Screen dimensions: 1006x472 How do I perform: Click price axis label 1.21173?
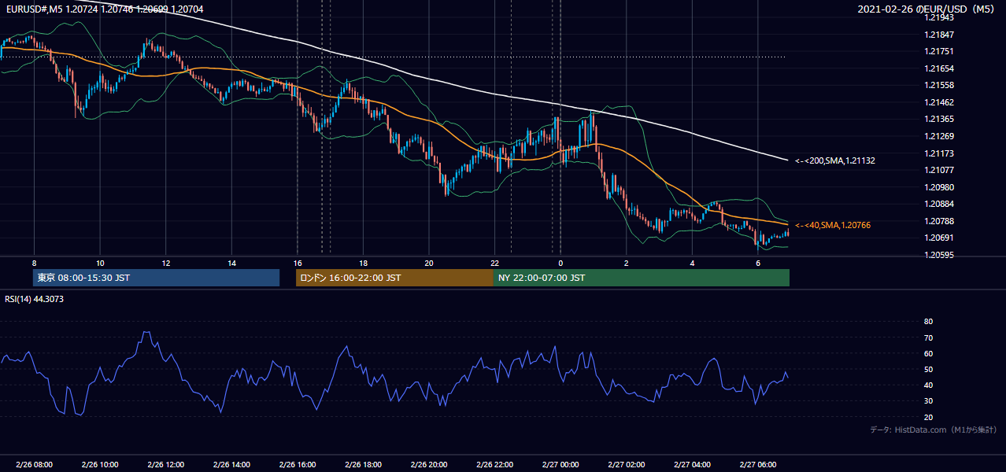[x=939, y=153]
